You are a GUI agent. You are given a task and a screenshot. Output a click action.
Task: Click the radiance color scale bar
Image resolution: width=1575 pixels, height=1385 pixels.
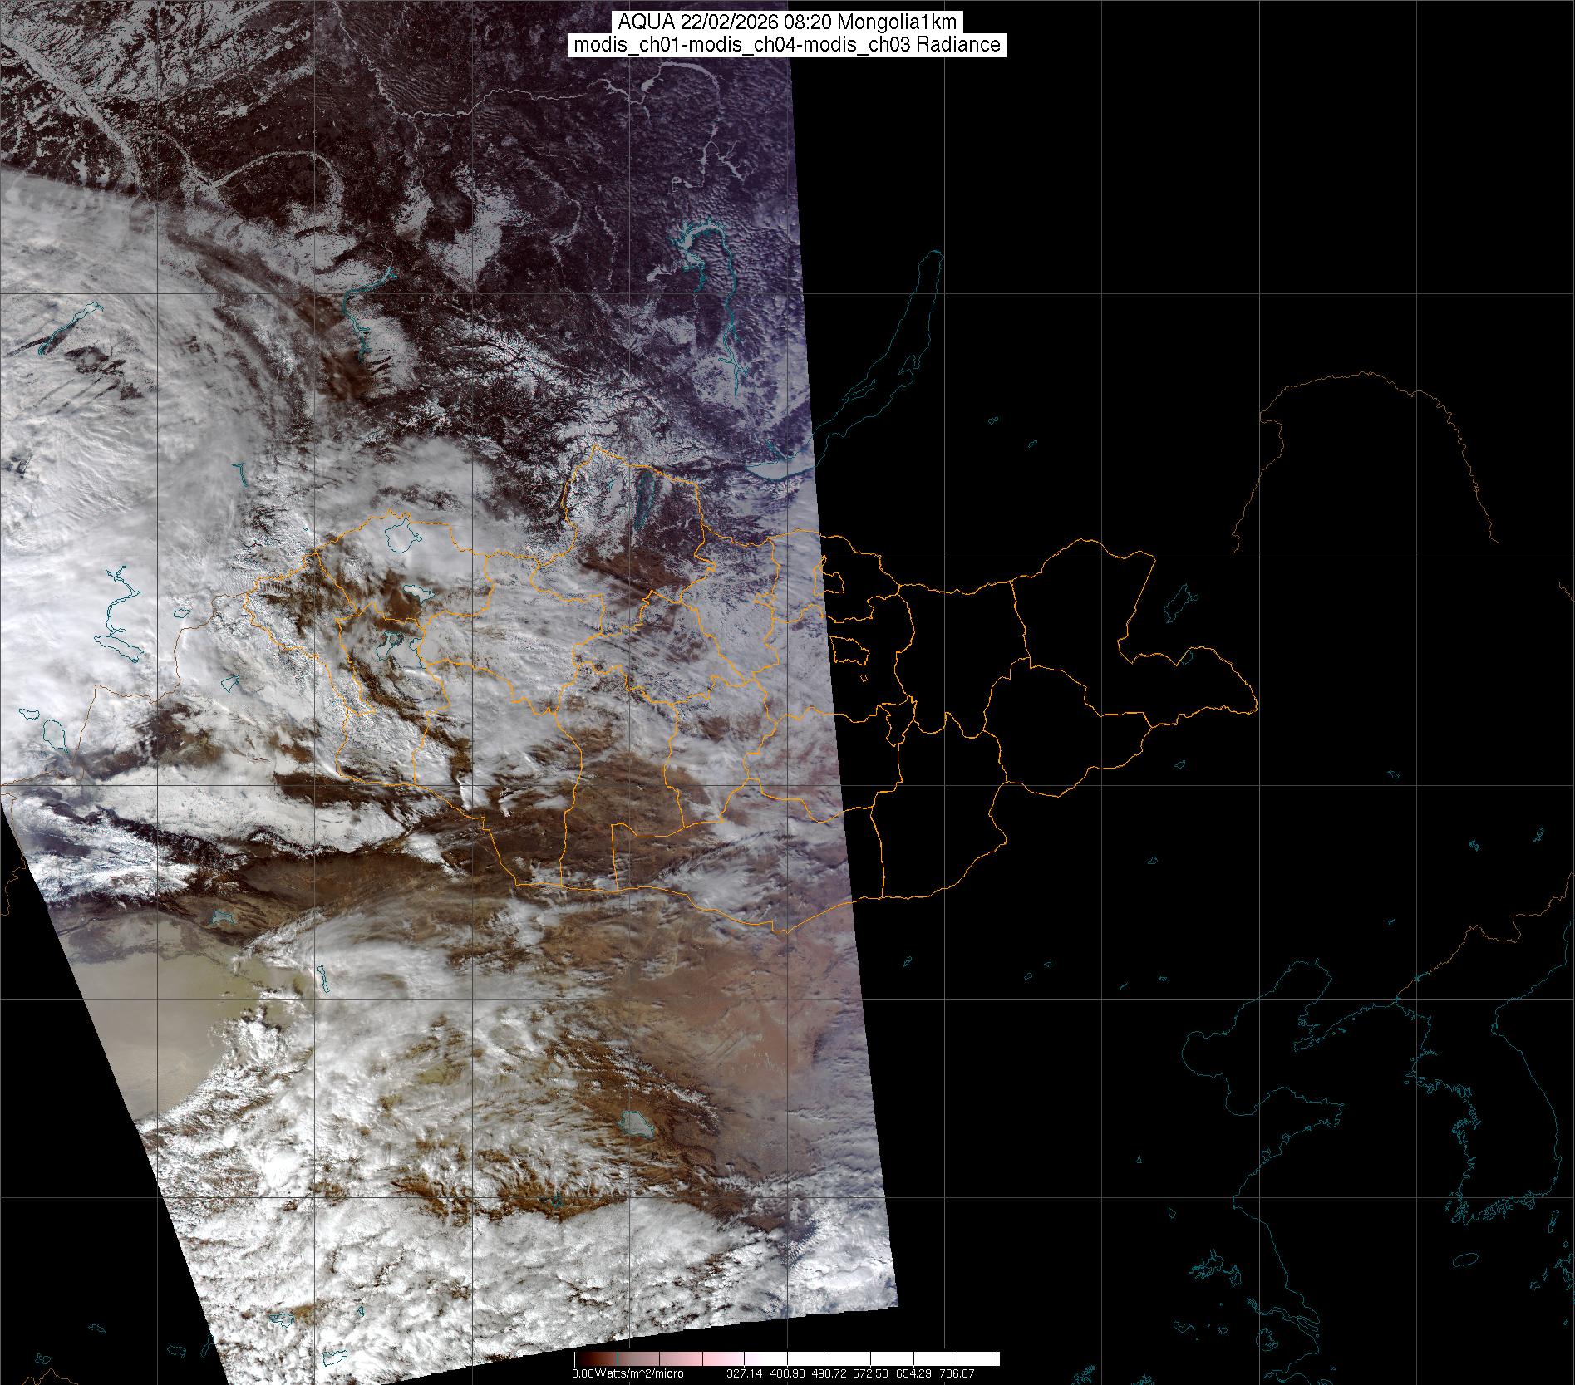(787, 1359)
